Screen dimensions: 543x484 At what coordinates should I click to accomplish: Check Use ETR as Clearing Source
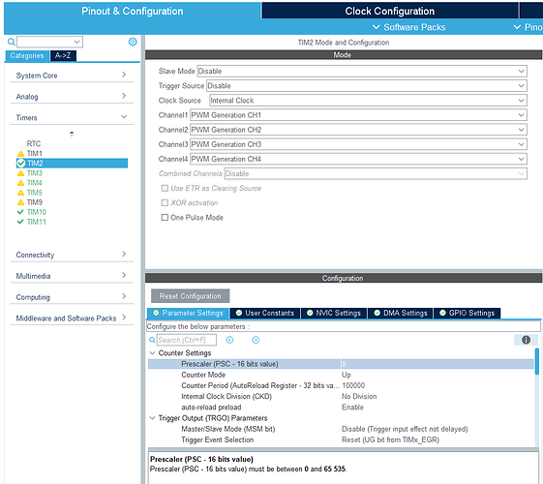pos(165,189)
